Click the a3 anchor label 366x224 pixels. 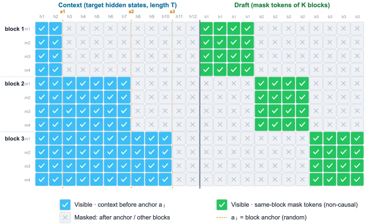point(172,12)
